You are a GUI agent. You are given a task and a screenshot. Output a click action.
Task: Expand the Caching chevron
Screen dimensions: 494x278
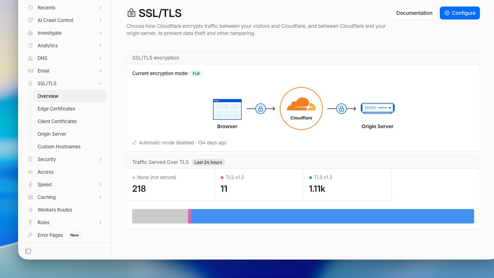point(100,197)
